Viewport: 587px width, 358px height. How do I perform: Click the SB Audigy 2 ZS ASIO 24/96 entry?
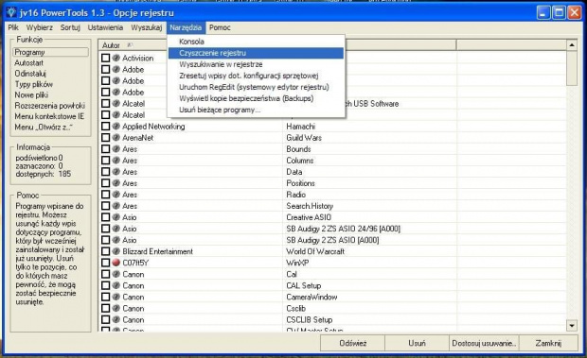pos(344,229)
